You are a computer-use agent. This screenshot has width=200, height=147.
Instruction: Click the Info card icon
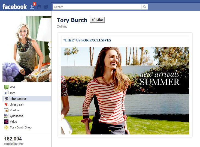(x=6, y=93)
